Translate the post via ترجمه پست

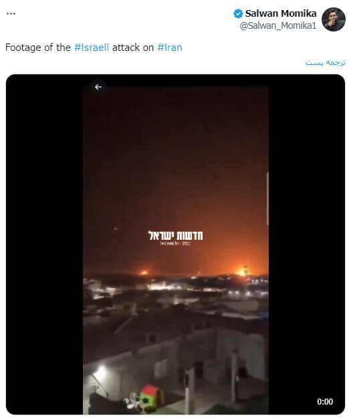pos(326,63)
